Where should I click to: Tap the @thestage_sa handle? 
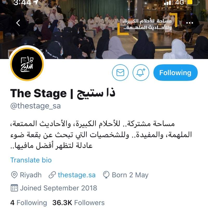point(36,106)
